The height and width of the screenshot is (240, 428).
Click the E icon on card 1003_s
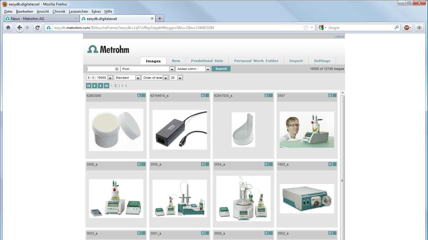tap(330, 164)
